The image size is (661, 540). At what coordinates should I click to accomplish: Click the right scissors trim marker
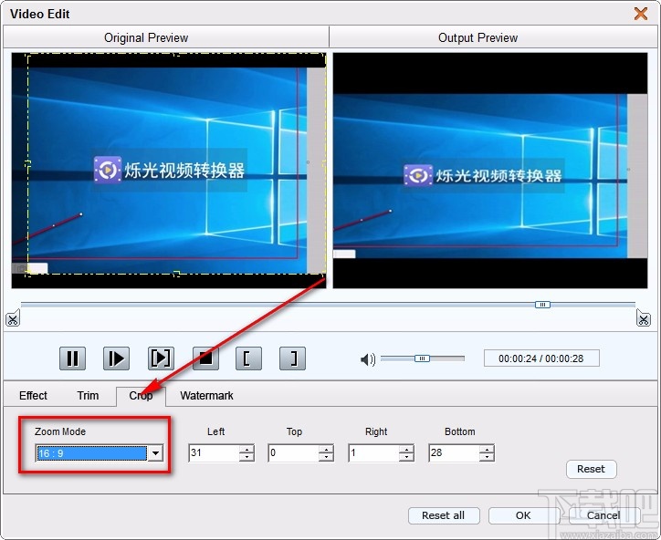(644, 319)
